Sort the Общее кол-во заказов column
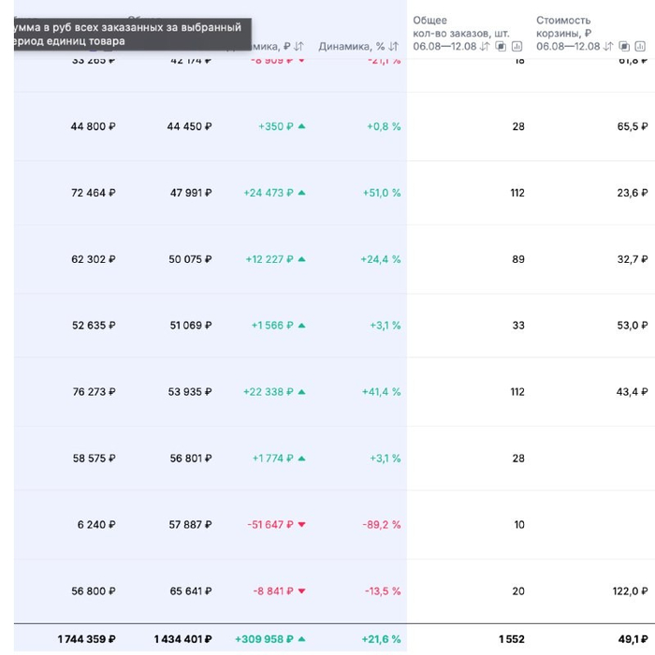The width and height of the screenshot is (655, 655). [x=485, y=46]
